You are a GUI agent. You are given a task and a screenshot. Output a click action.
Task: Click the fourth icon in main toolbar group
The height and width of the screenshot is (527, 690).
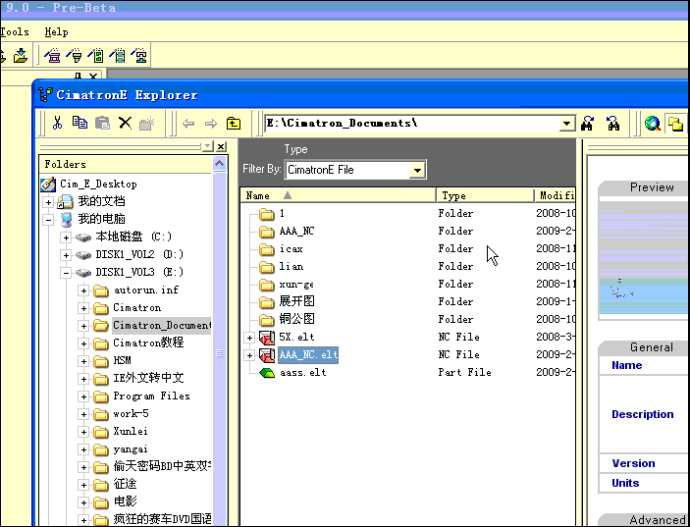click(x=118, y=55)
